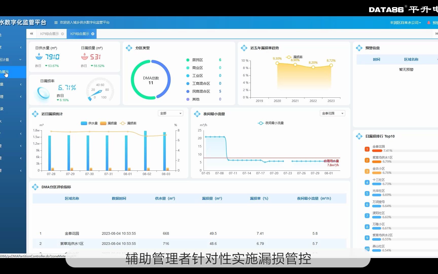Image resolution: width=438 pixels, height=274 pixels.
Task: Click the diamond icon beside 预警信息 header
Action: tap(359, 48)
